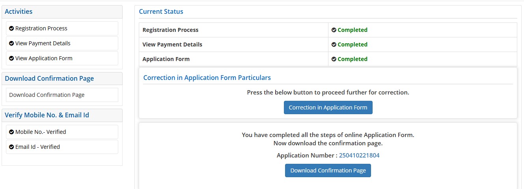Click check icon next to Email Id - Verified

(11, 147)
